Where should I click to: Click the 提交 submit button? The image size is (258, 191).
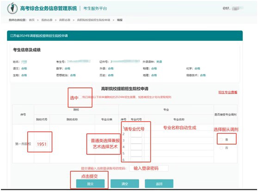pos(90,184)
